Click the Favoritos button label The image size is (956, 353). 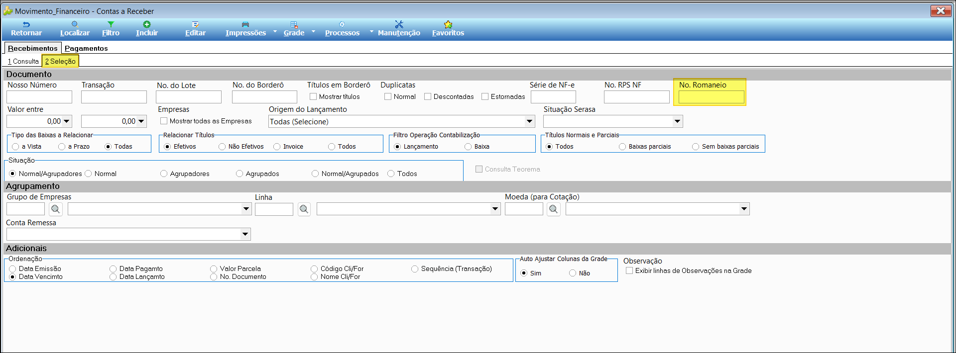tap(448, 33)
